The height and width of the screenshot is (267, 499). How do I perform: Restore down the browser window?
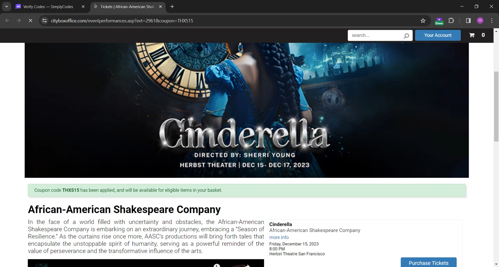(x=476, y=7)
